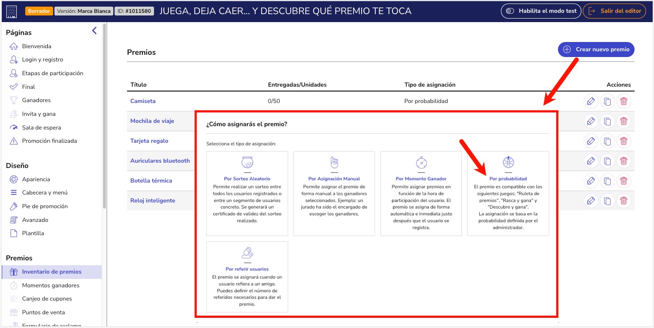Collapse the Páginas sidebar panel
Image resolution: width=654 pixels, height=328 pixels.
pyautogui.click(x=94, y=31)
